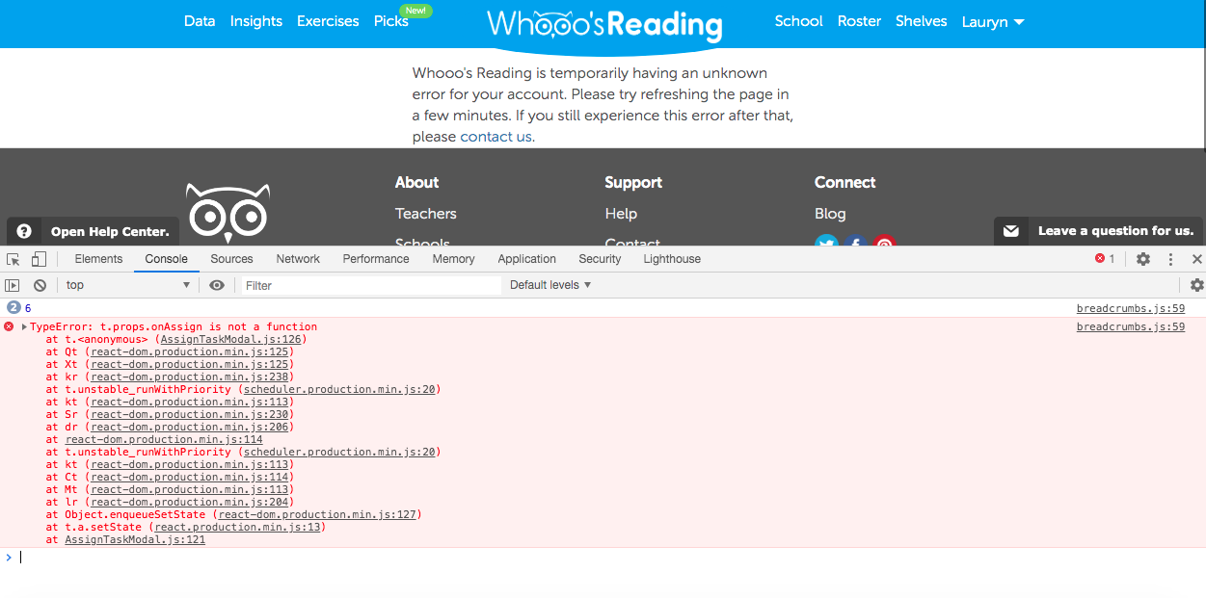Open the Data menu in header
Viewport: 1206px width, 598px height.
tap(200, 21)
